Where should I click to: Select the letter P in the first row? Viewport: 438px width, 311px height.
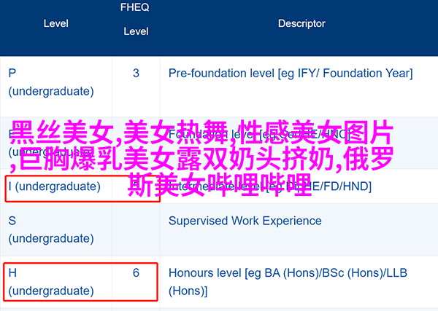pos(12,74)
